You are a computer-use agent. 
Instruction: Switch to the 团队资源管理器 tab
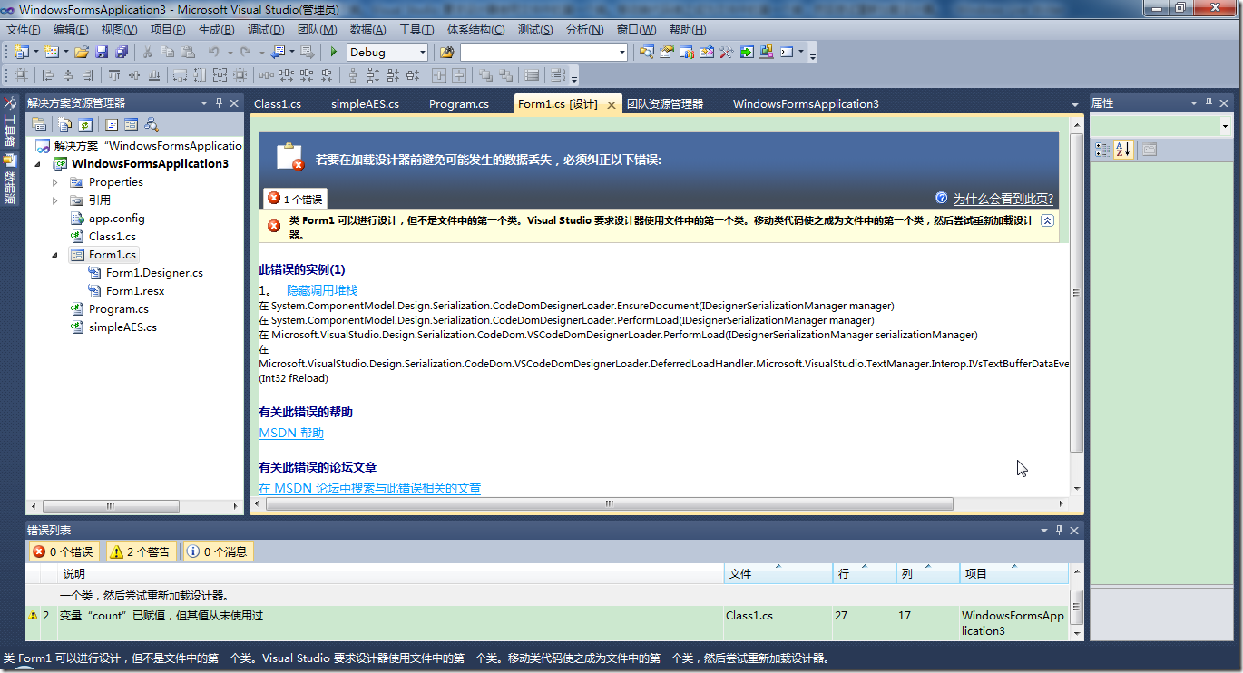[x=665, y=104]
